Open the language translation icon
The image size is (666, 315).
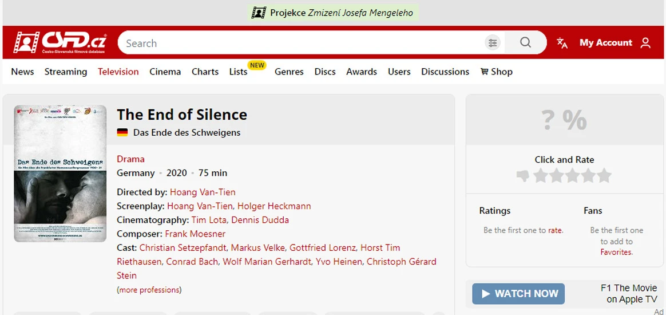pyautogui.click(x=562, y=43)
